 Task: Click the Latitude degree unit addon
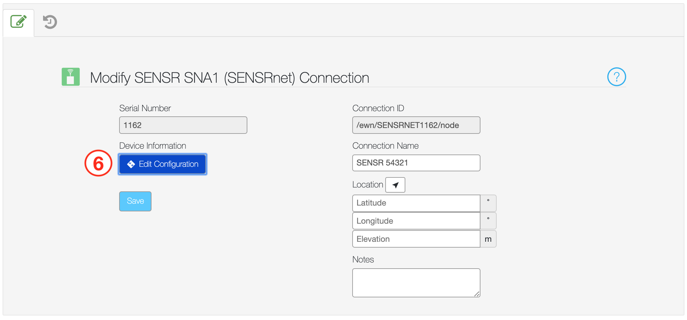tap(488, 203)
